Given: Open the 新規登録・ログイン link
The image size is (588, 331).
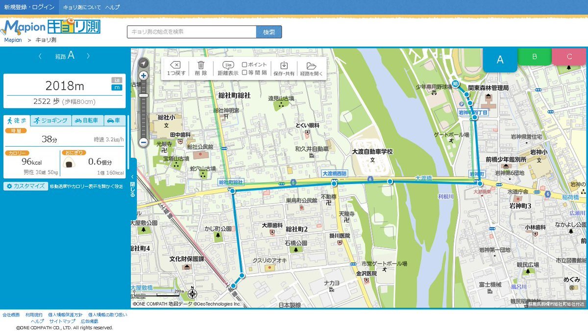Looking at the screenshot, I should (29, 7).
